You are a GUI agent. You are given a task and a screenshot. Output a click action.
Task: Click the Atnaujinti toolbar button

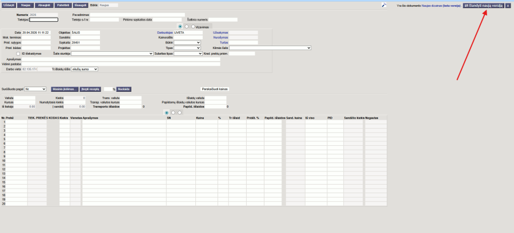click(x=44, y=5)
